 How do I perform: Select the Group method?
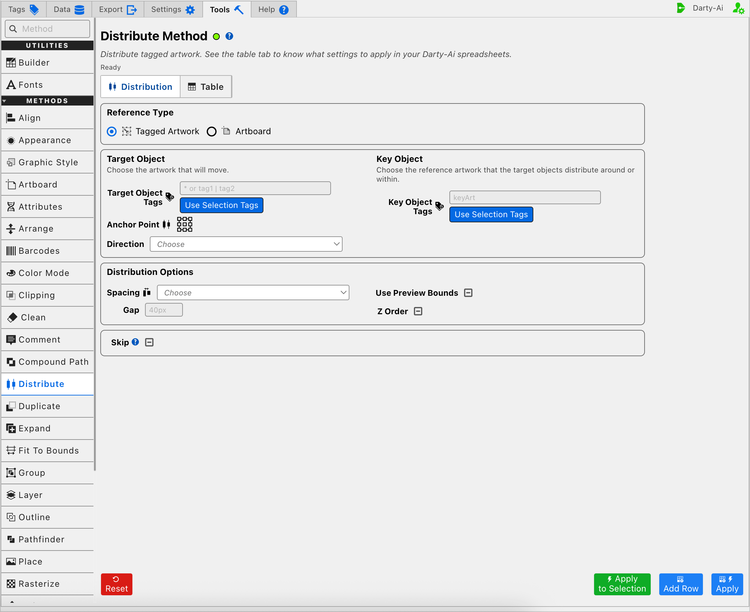tap(47, 473)
